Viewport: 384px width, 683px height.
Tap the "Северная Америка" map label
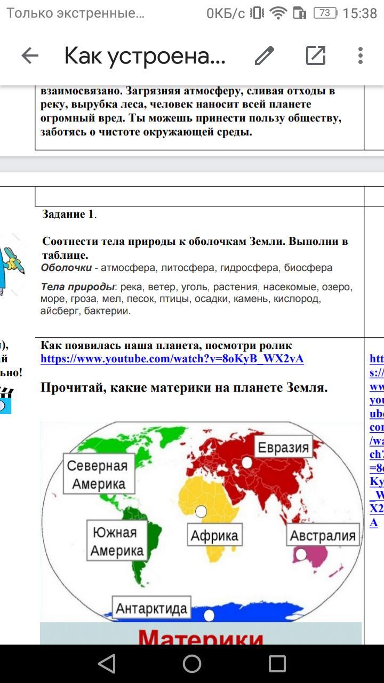[98, 474]
